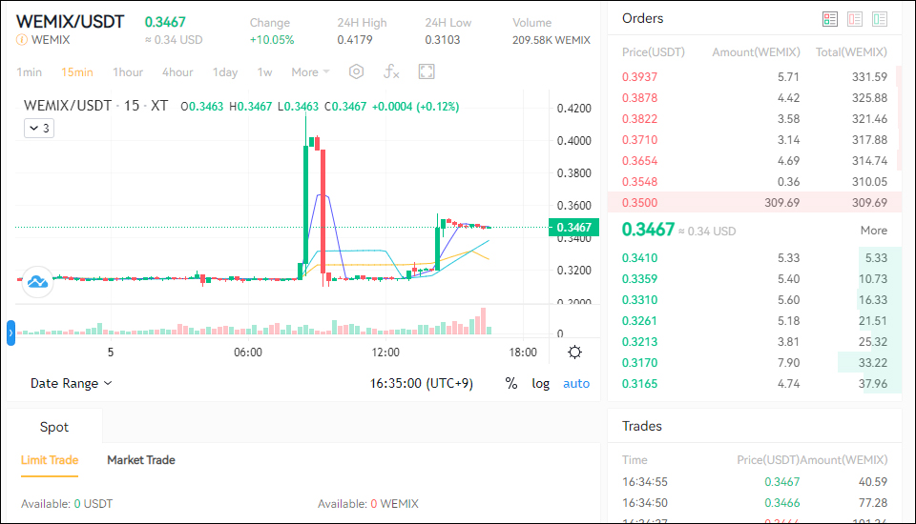Show sell orders only view
Screen dimensions: 916x524
[854, 19]
